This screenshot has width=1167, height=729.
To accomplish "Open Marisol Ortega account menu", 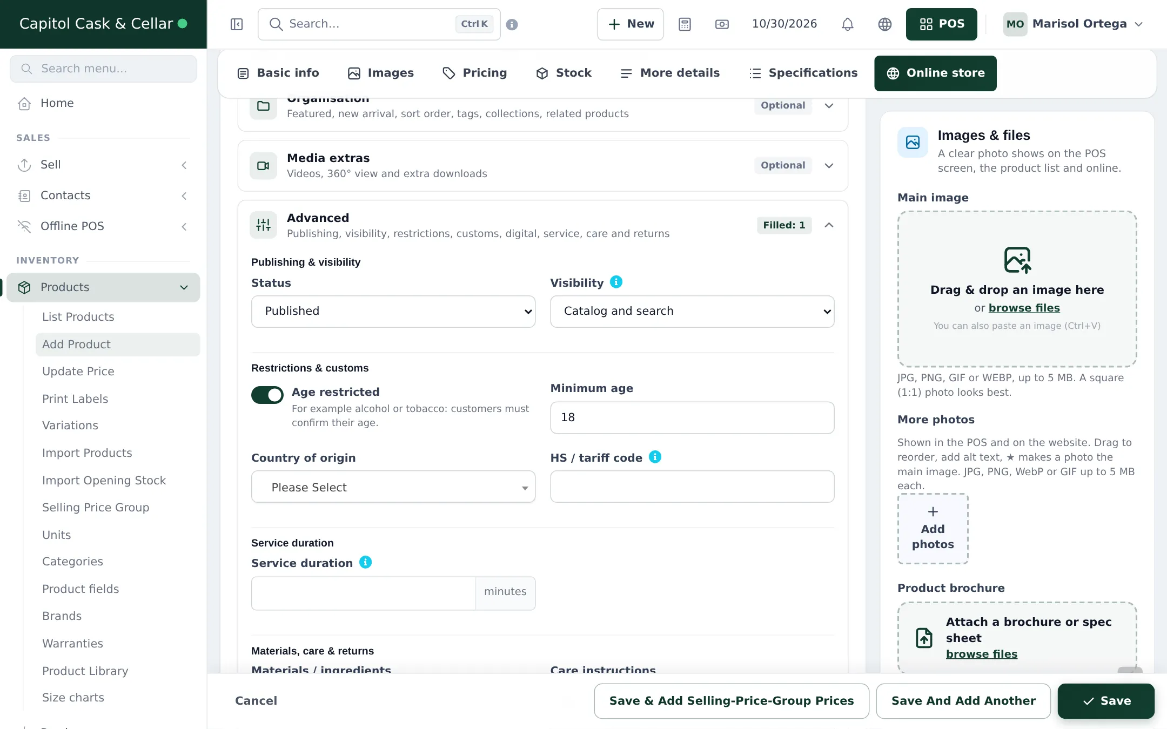I will point(1074,24).
